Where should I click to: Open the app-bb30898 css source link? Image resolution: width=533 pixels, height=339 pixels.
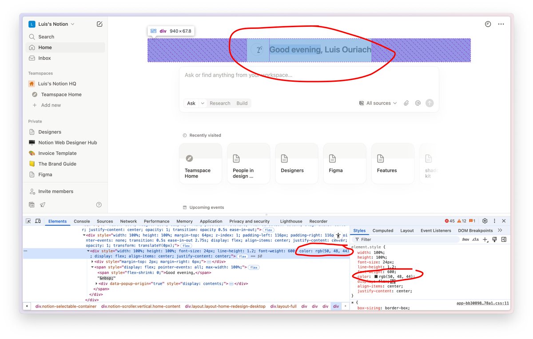(x=482, y=303)
